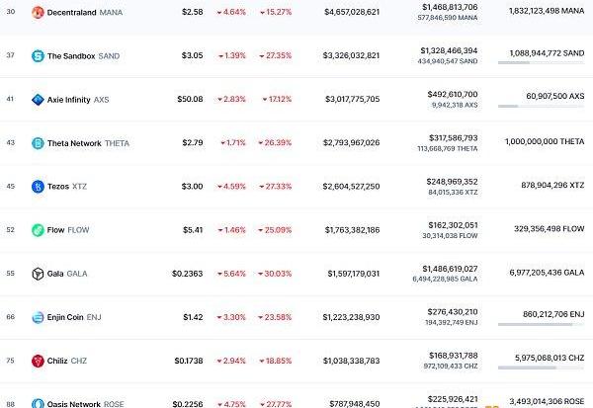
Task: Click the Gala coin logo
Action: coord(38,274)
